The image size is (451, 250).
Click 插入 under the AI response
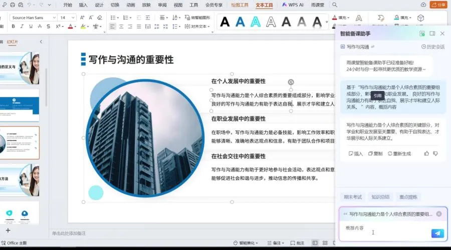[x=355, y=154]
